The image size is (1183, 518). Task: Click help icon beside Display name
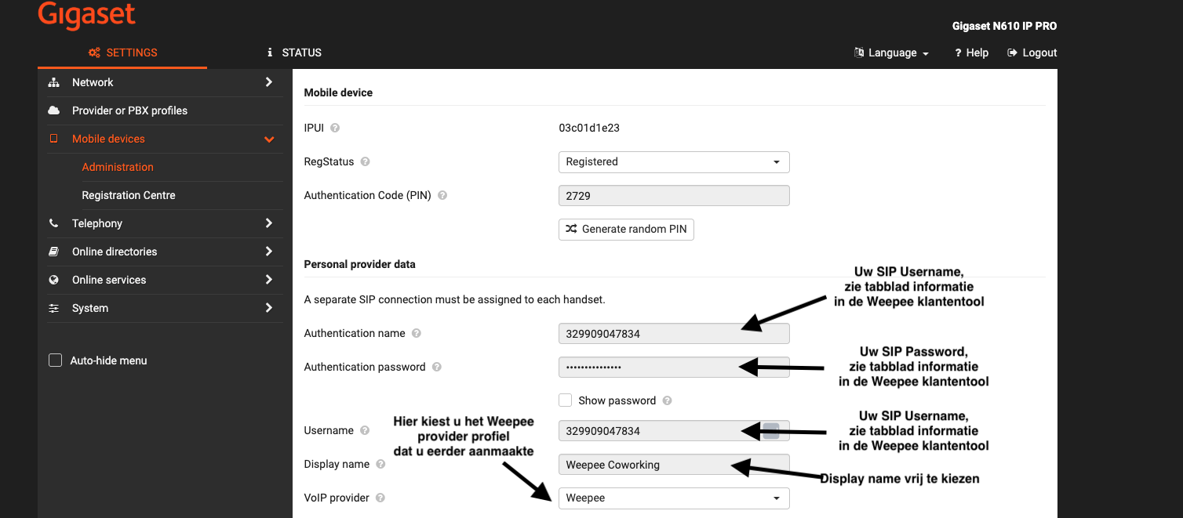(x=380, y=464)
